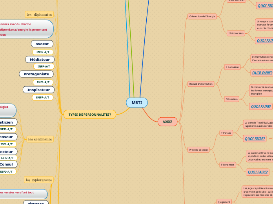Select the les sentinelles group node
This screenshot has height=204, width=273.
pos(40,139)
